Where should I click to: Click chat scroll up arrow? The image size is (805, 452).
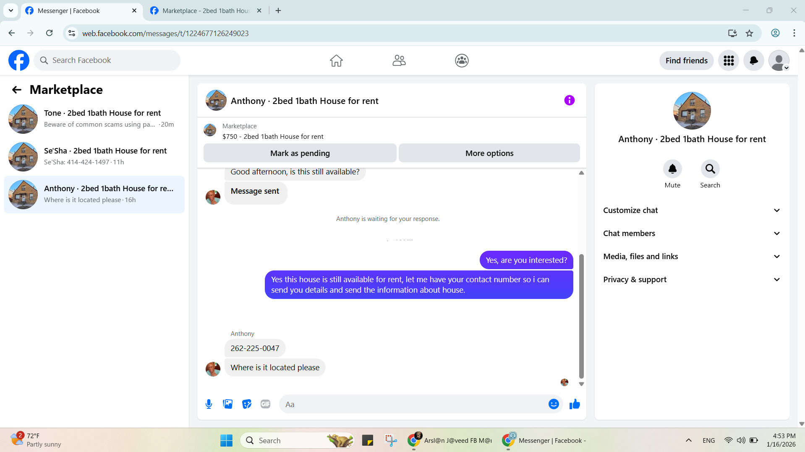[x=581, y=173]
